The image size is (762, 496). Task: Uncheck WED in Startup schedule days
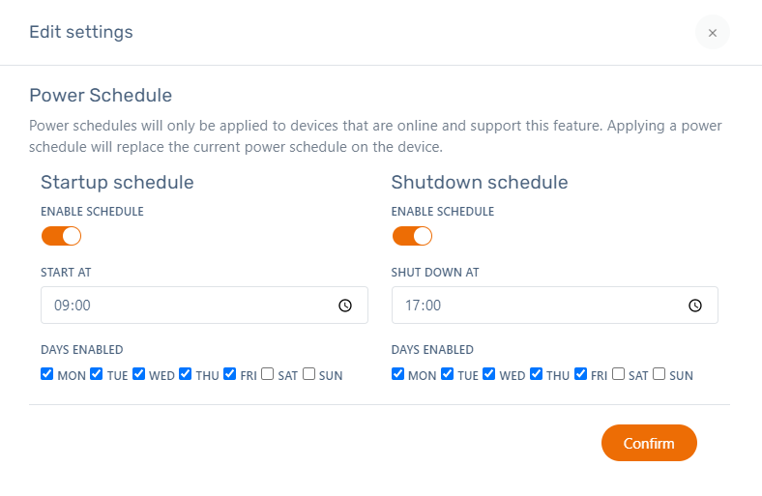(x=139, y=374)
